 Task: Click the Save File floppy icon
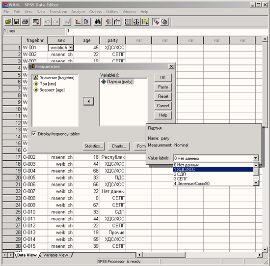point(17,22)
